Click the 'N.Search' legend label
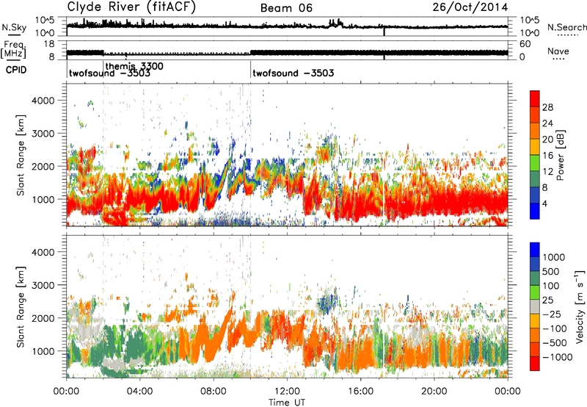 pos(567,27)
